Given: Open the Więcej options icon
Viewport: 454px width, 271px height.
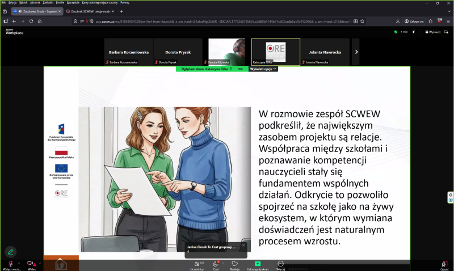Looking at the screenshot, I should [x=280, y=264].
